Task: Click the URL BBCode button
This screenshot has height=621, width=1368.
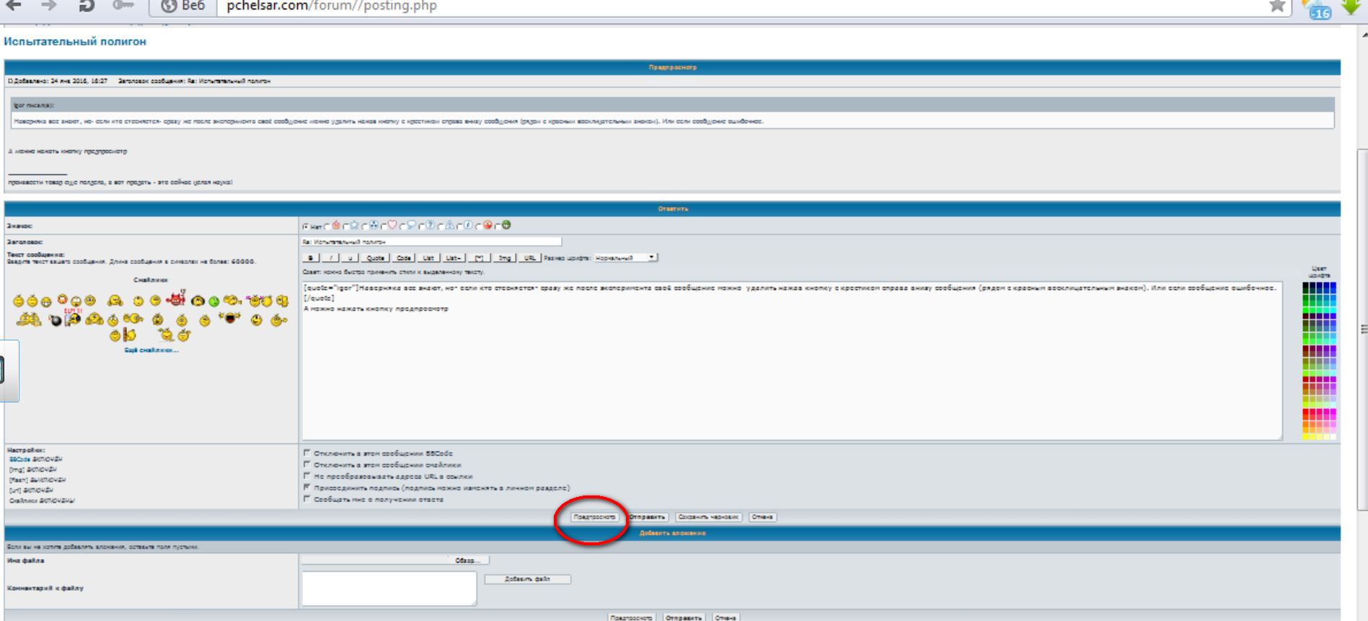Action: [x=529, y=257]
